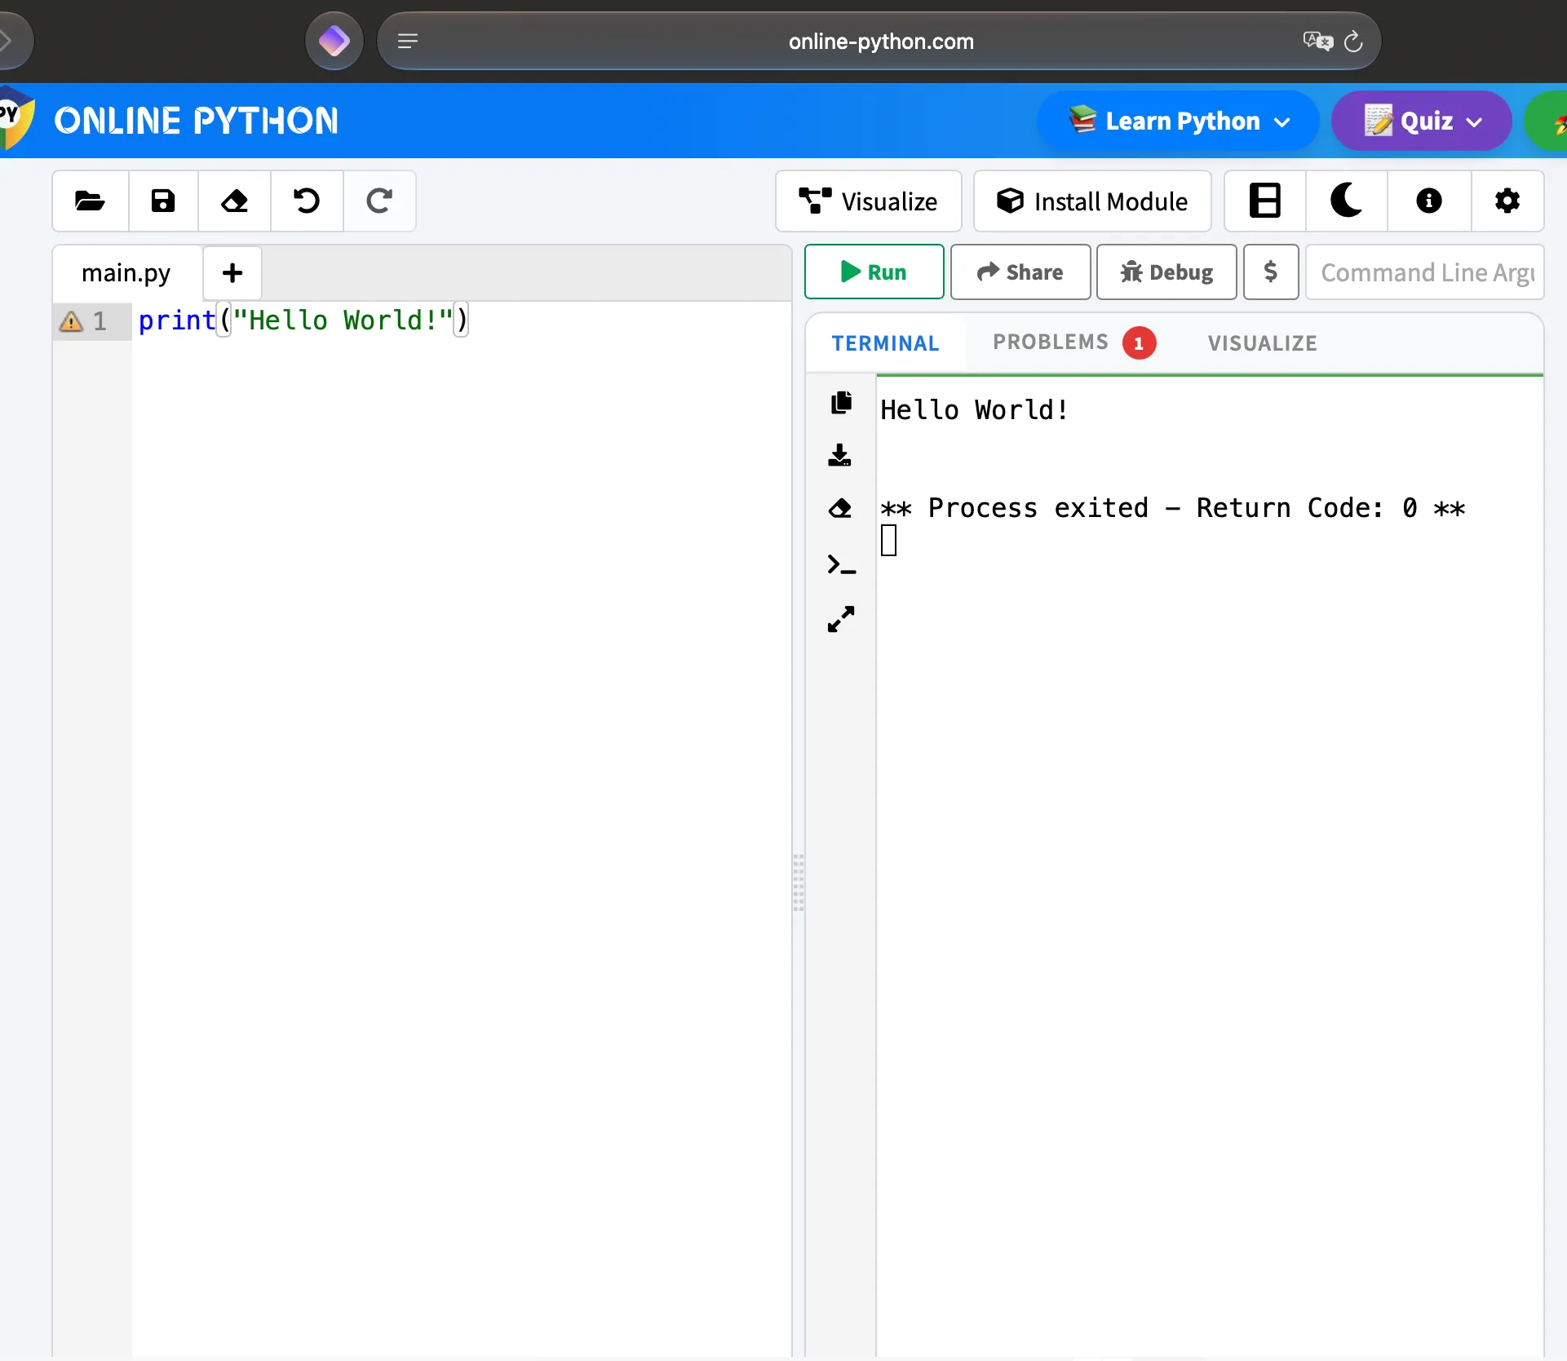
Task: Switch to the TERMINAL tab
Action: tap(886, 343)
